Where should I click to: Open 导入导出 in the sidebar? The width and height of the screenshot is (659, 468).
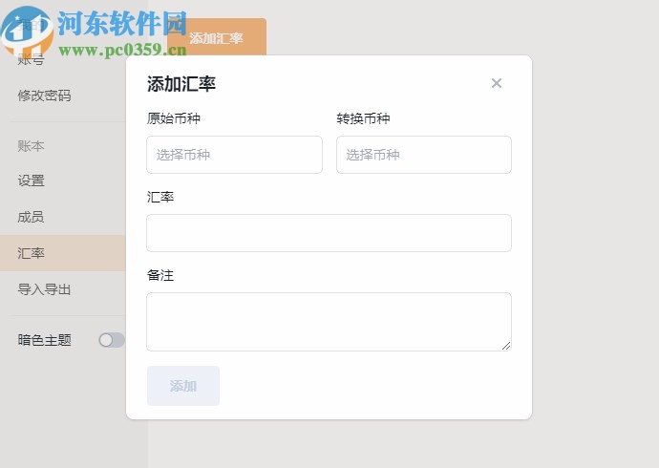point(44,289)
